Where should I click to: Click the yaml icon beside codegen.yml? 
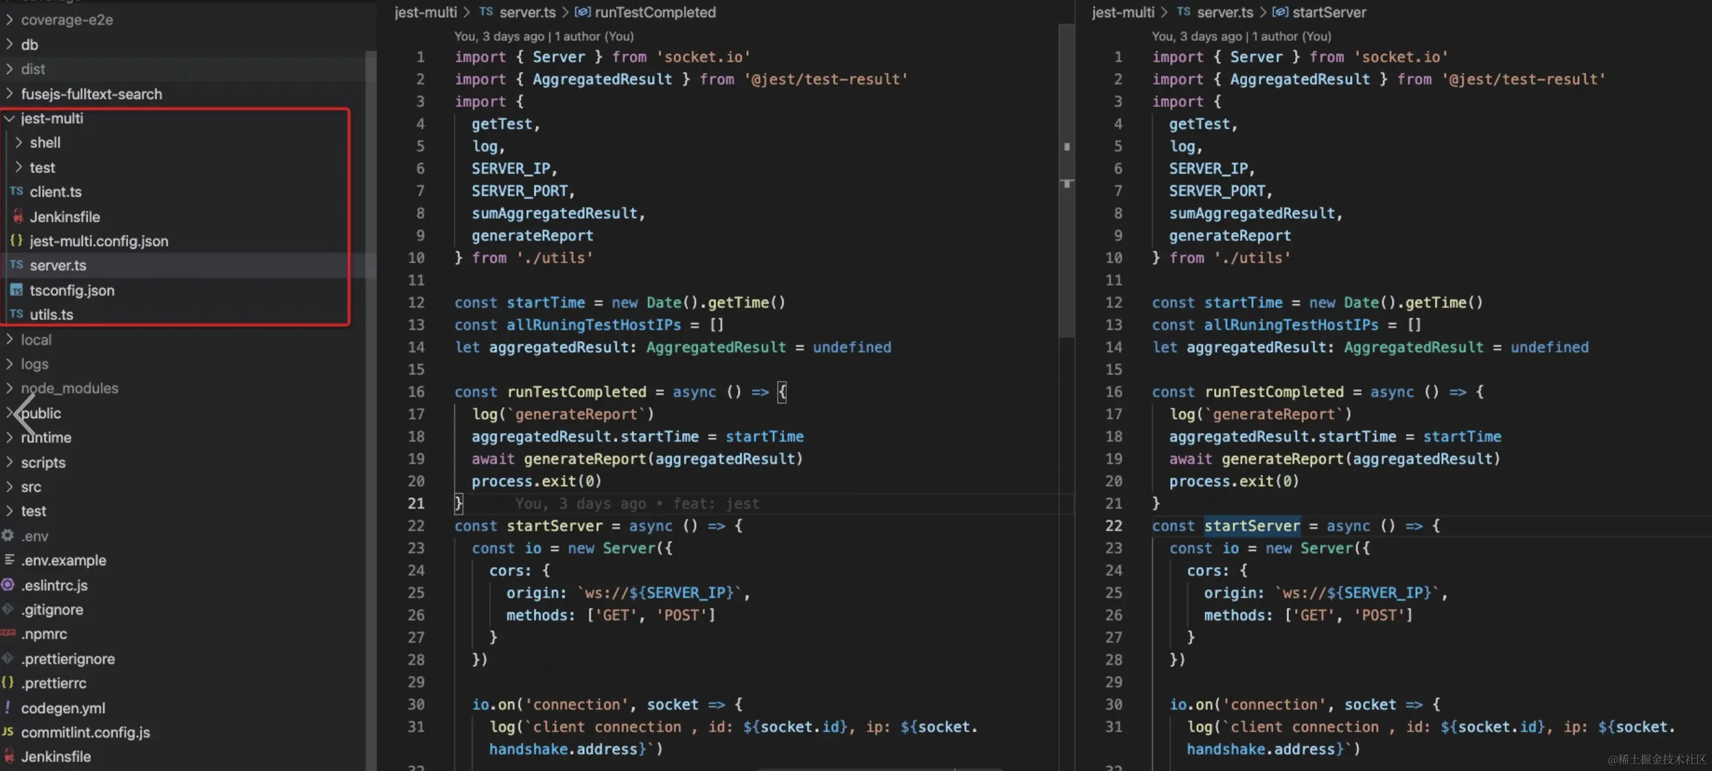point(8,707)
